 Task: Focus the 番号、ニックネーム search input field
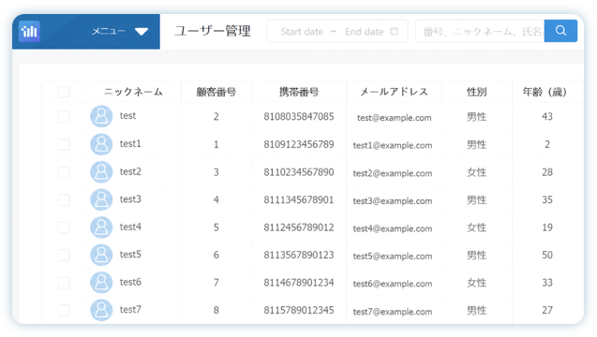pyautogui.click(x=480, y=31)
